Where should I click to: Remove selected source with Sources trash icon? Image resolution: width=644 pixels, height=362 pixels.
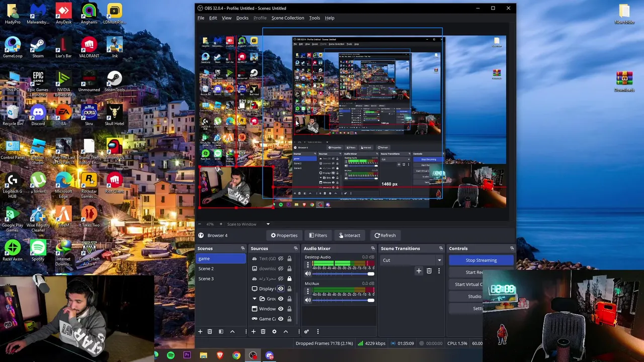263,331
